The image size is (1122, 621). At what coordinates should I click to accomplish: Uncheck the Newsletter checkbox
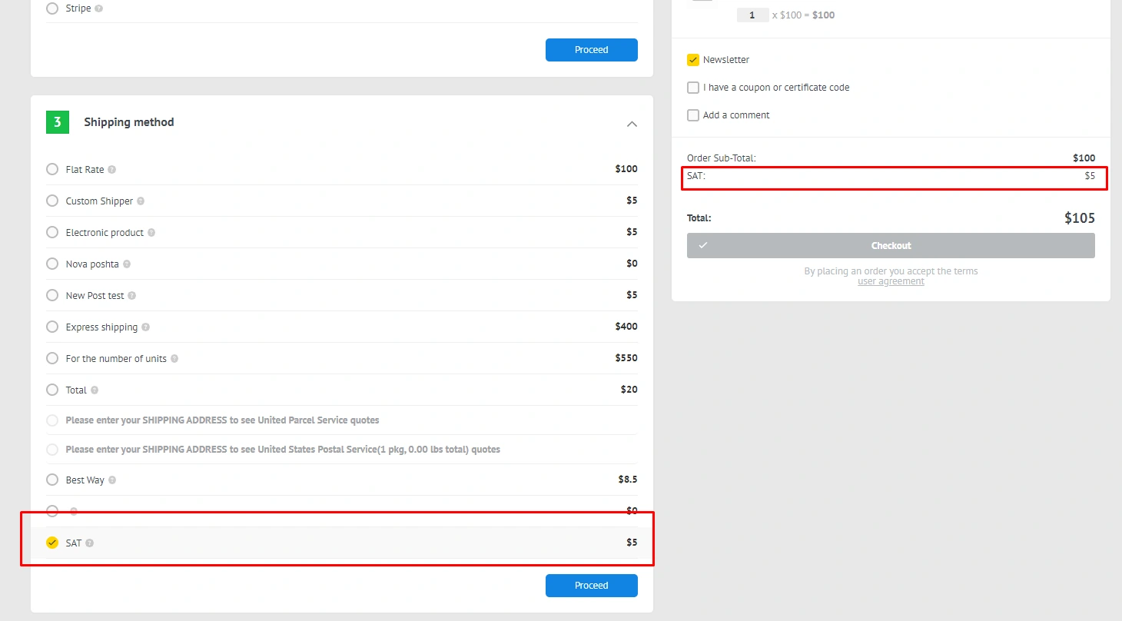693,60
